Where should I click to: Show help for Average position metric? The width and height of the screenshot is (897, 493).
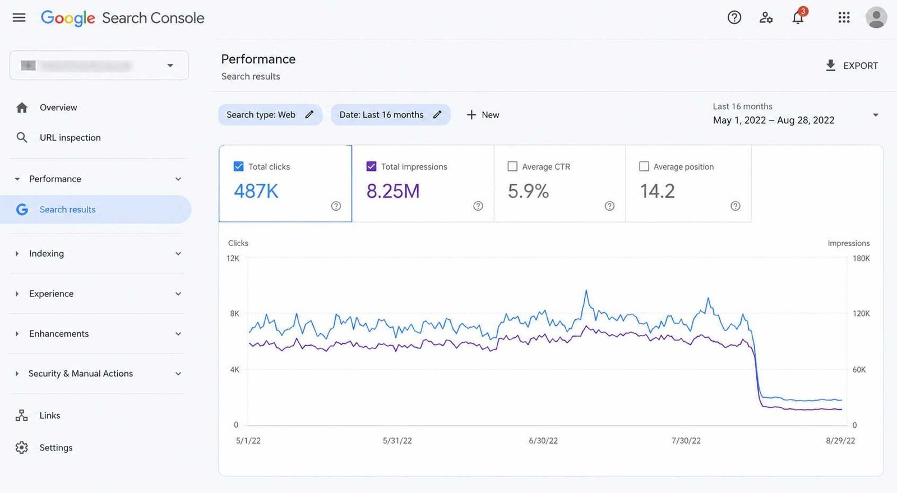coord(736,206)
